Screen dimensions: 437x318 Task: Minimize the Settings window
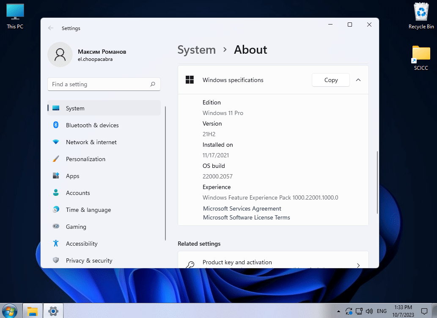pyautogui.click(x=330, y=25)
